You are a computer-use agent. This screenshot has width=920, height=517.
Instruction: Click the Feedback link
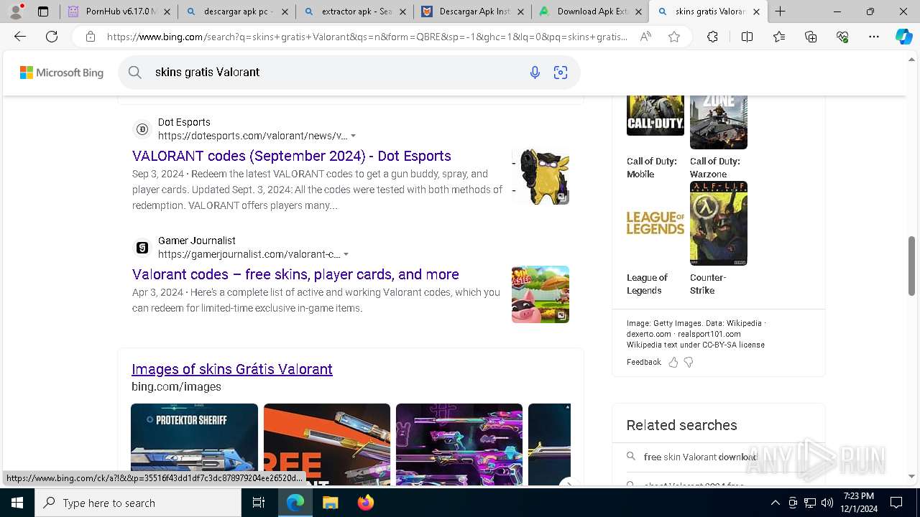(643, 362)
